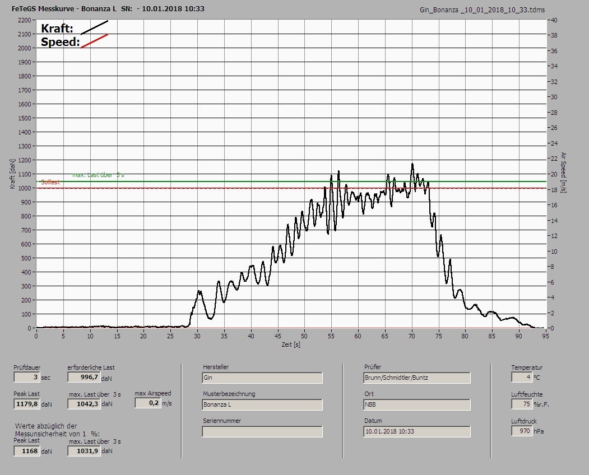Click the Prüfdauer value field showing 3
Image resolution: width=589 pixels, height=475 pixels.
[x=27, y=377]
